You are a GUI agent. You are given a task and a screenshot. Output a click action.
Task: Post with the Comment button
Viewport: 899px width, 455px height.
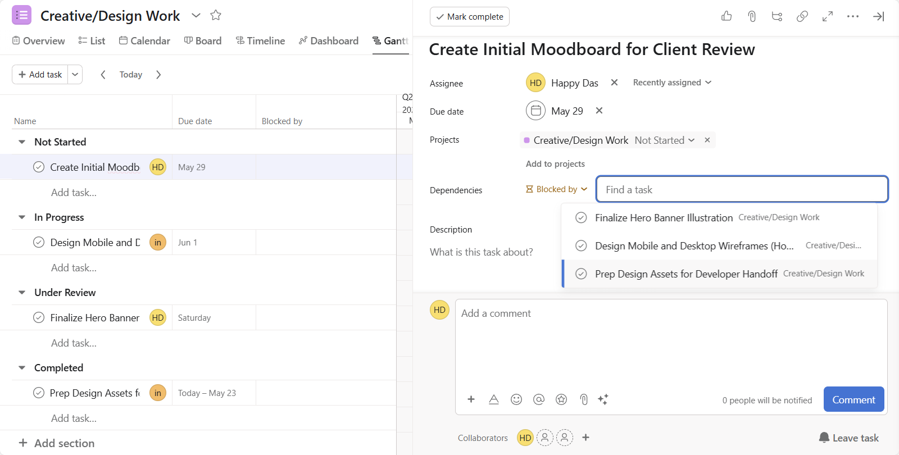tap(853, 399)
